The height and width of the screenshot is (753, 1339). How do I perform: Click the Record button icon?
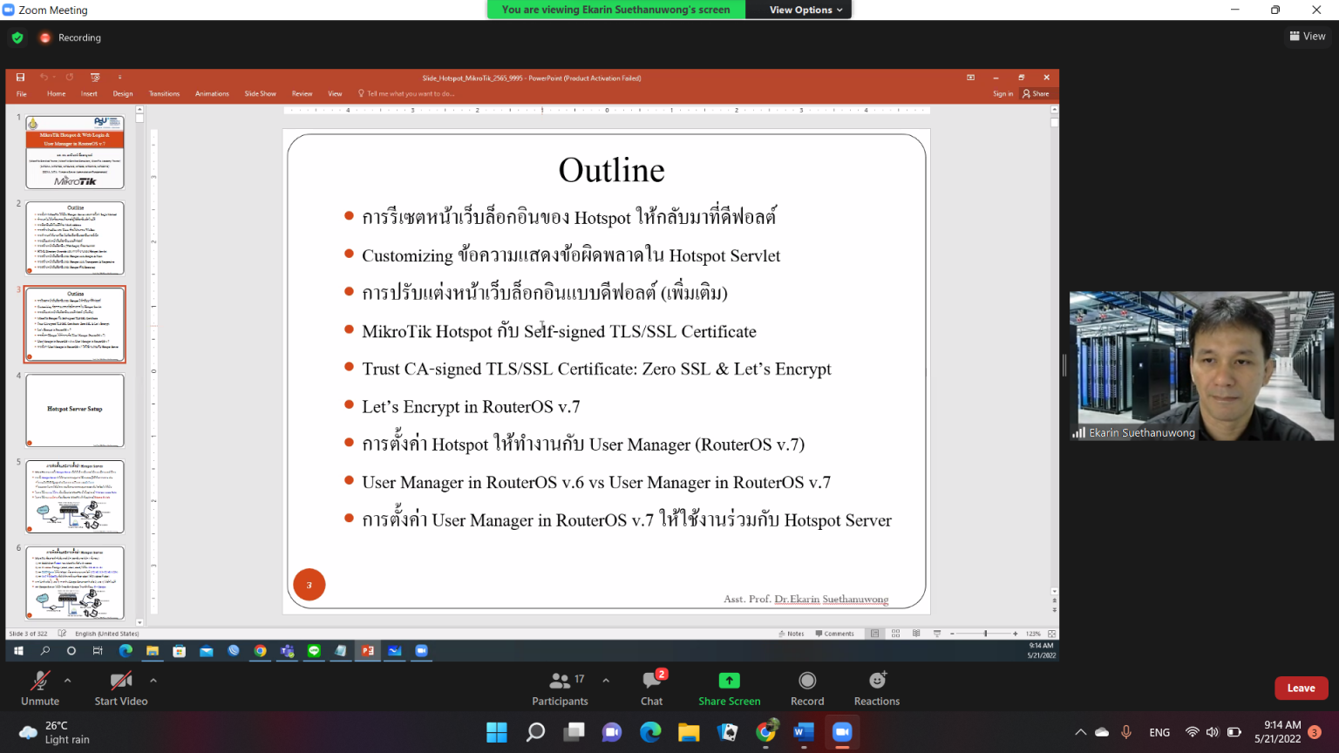coord(807,681)
